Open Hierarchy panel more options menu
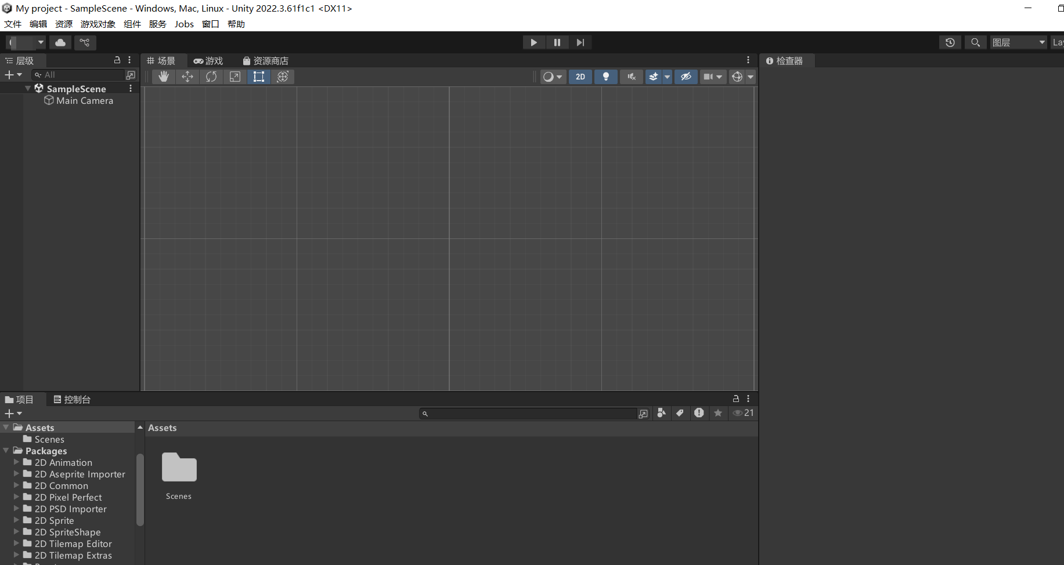1064x565 pixels. coord(129,60)
